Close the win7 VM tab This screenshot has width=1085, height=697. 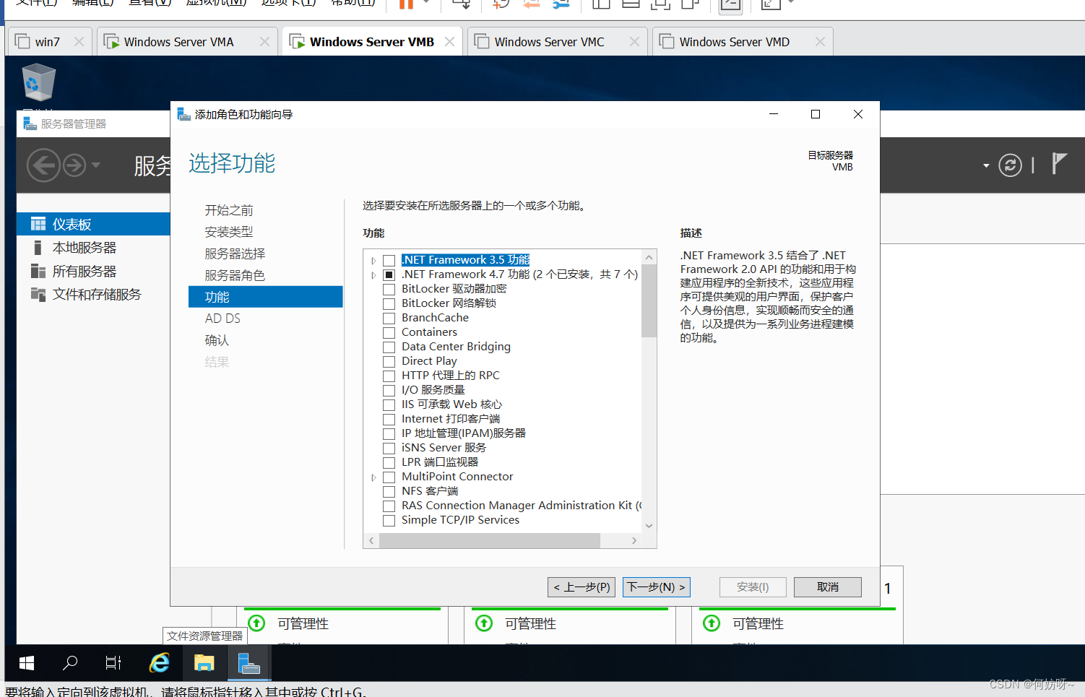coord(79,42)
